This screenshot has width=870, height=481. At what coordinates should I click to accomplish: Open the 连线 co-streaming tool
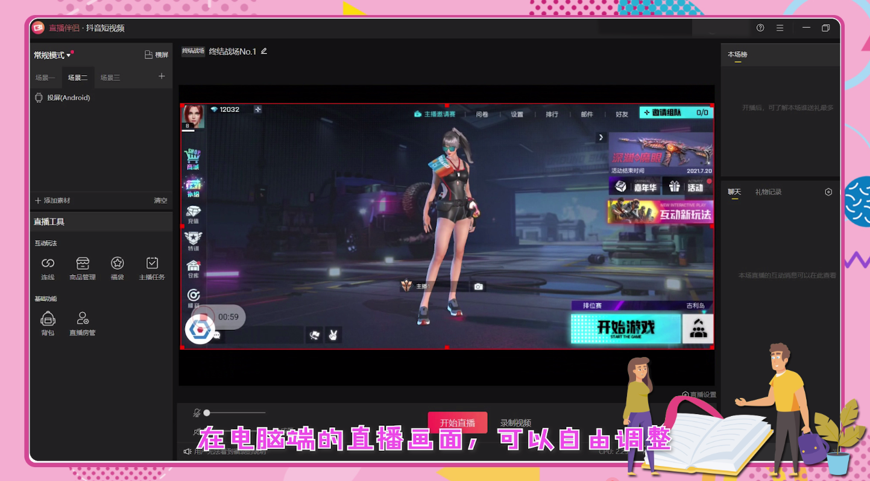coord(48,268)
